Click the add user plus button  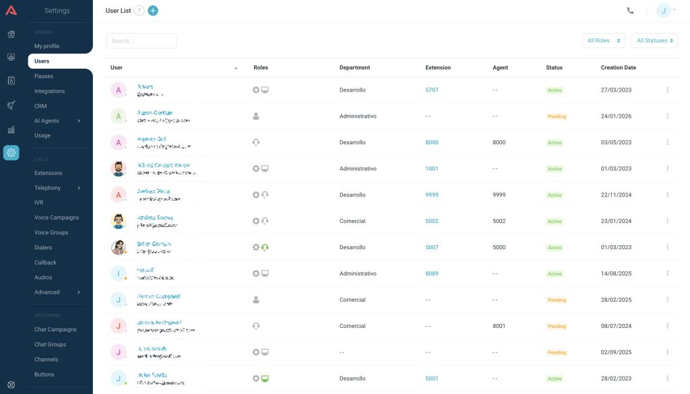pos(153,11)
